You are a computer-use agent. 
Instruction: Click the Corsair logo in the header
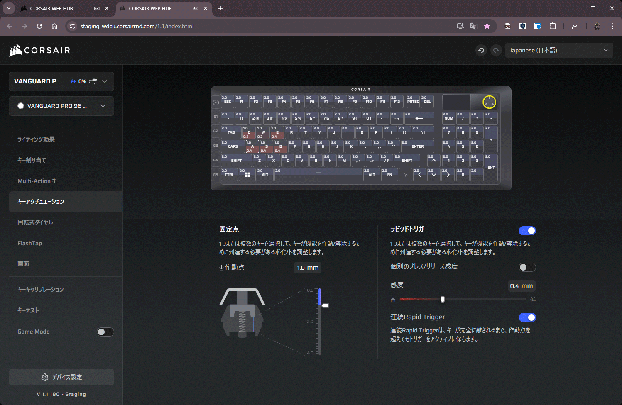(x=40, y=50)
